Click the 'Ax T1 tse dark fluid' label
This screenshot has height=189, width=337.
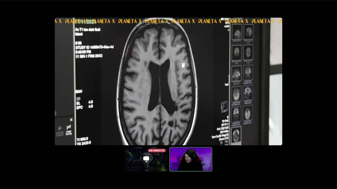coord(88,30)
